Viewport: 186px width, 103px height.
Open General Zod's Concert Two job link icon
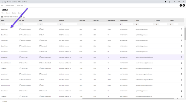[x=20, y=57]
